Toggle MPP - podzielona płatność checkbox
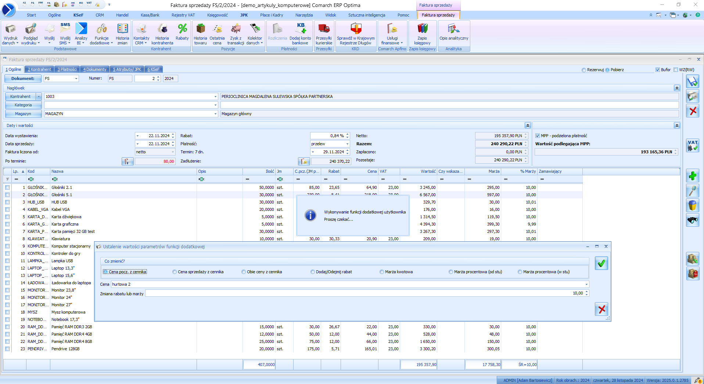The image size is (704, 384). point(538,136)
